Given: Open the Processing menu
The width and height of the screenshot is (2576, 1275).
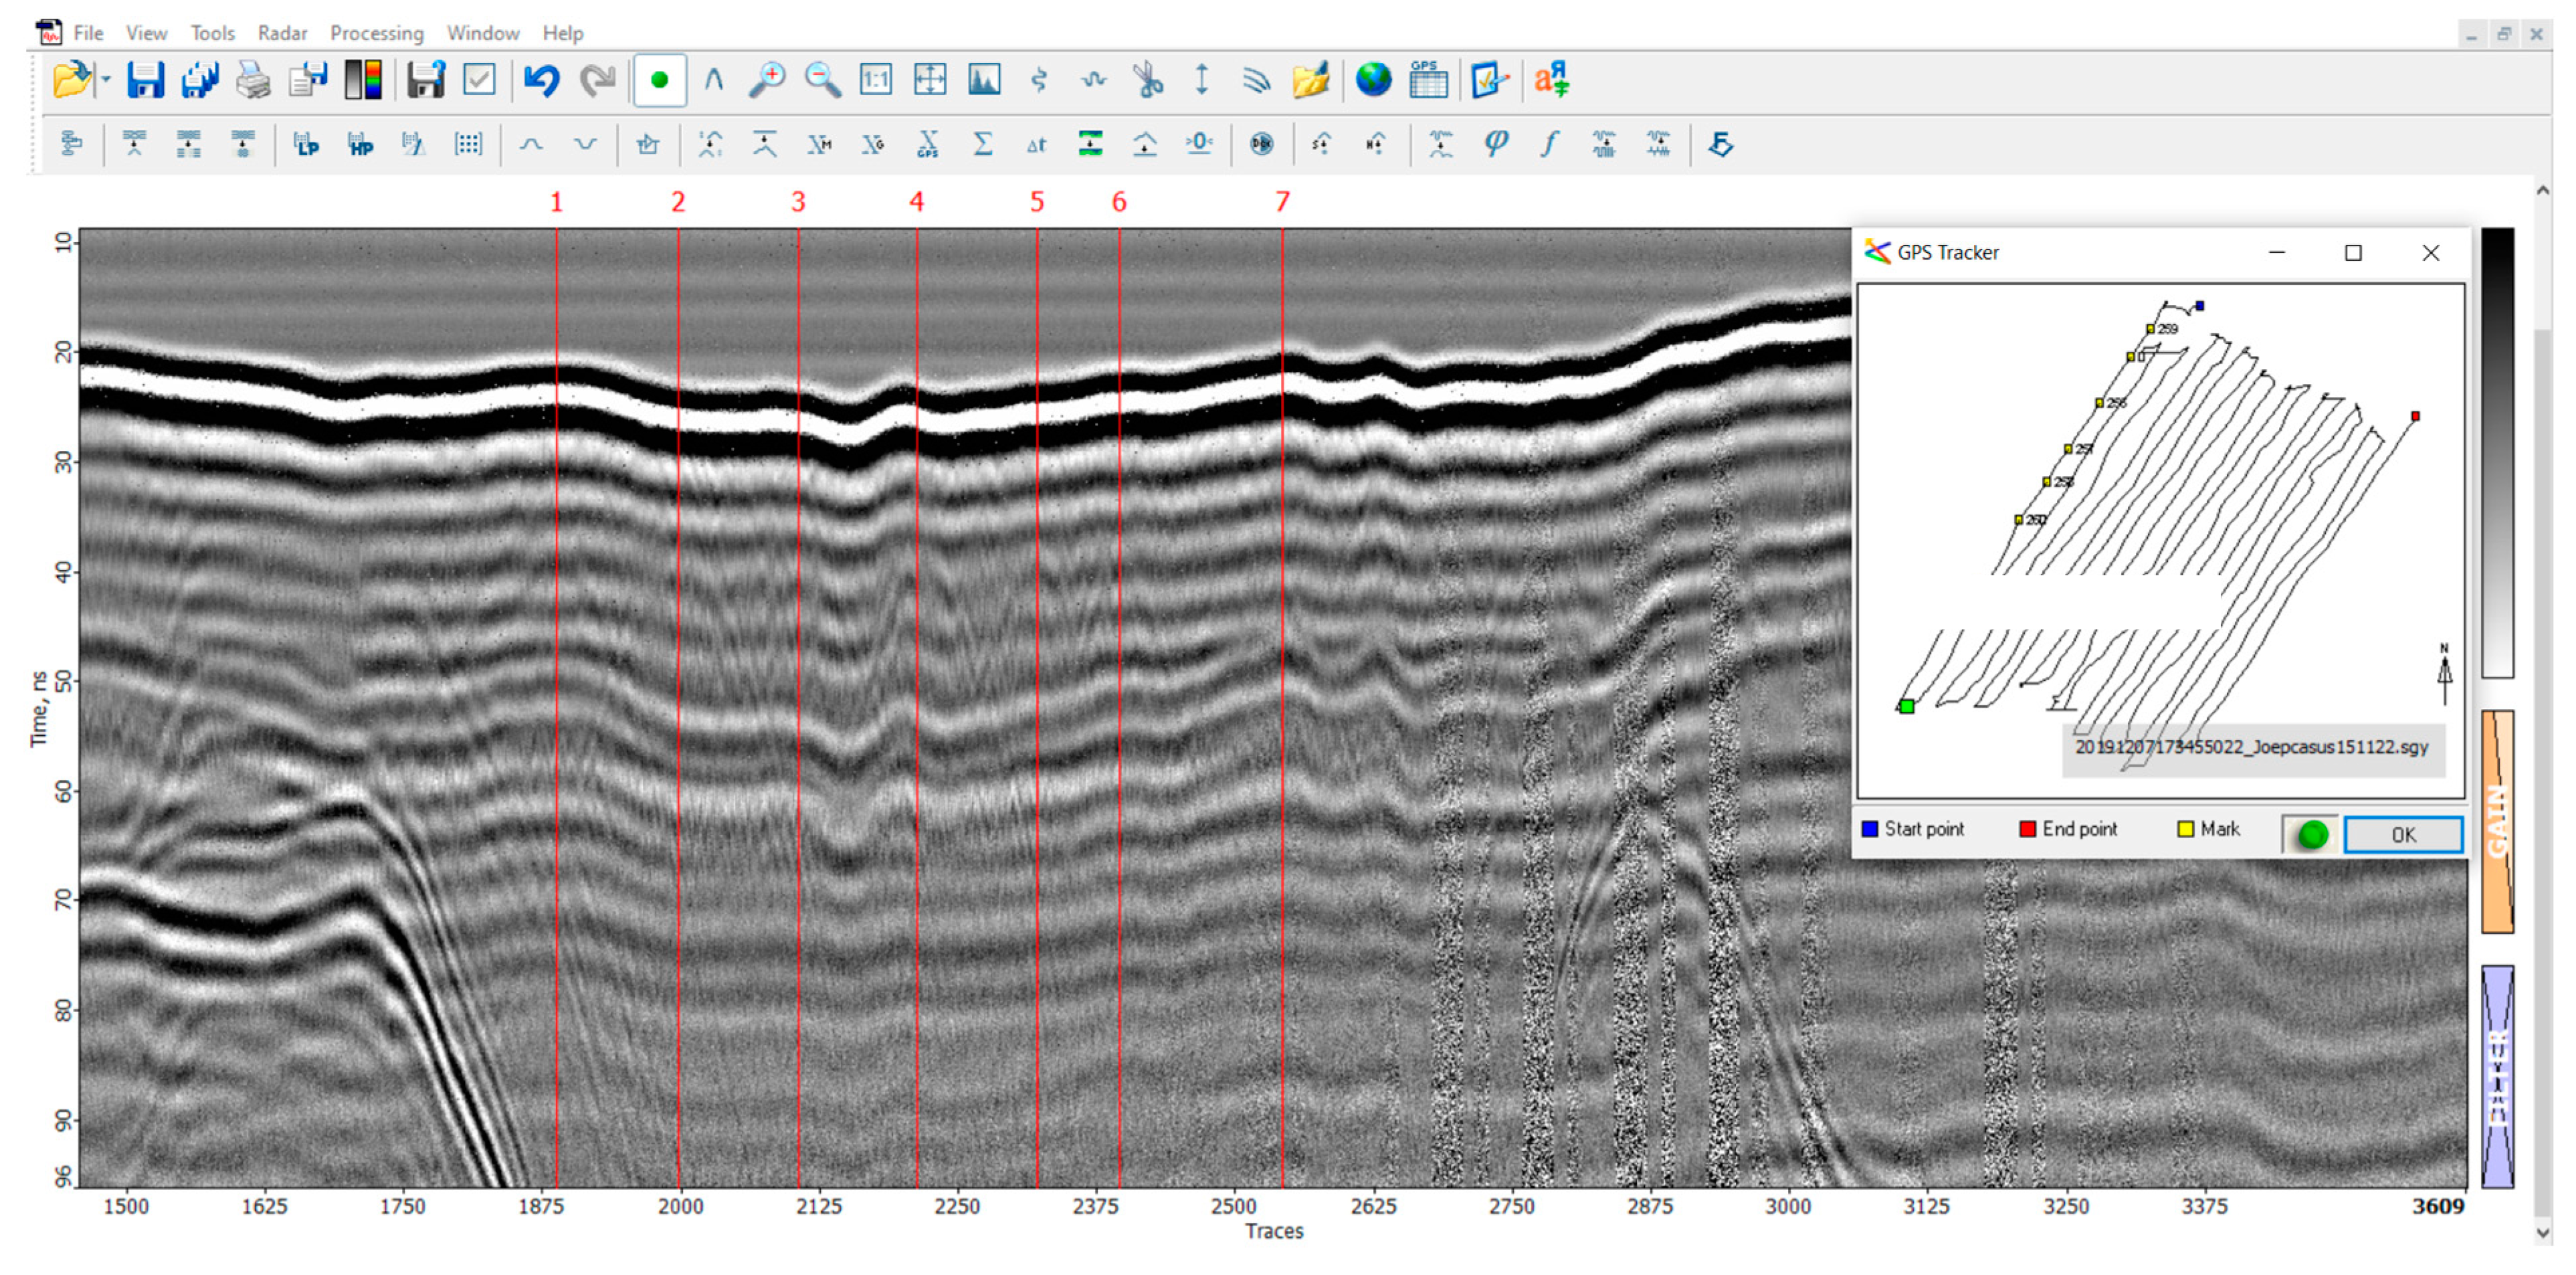Looking at the screenshot, I should (376, 33).
